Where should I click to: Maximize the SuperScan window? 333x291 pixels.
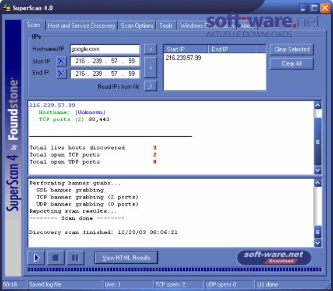314,8
